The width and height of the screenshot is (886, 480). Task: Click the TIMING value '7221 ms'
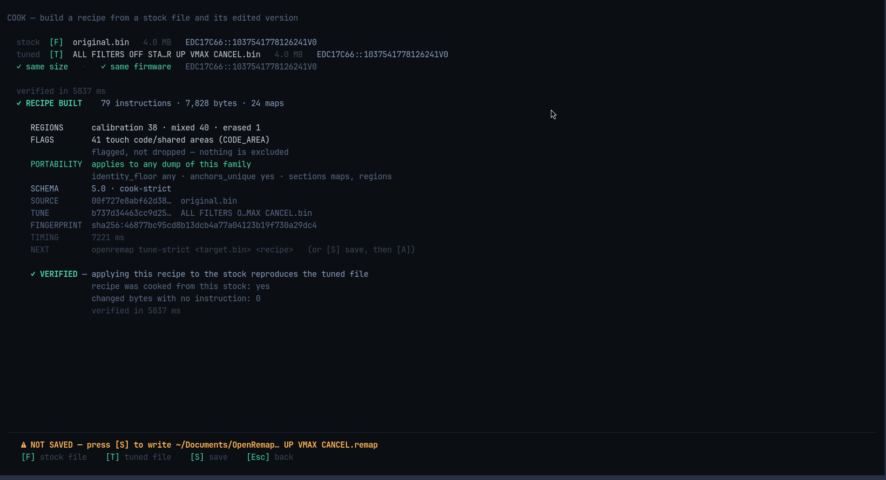click(108, 237)
